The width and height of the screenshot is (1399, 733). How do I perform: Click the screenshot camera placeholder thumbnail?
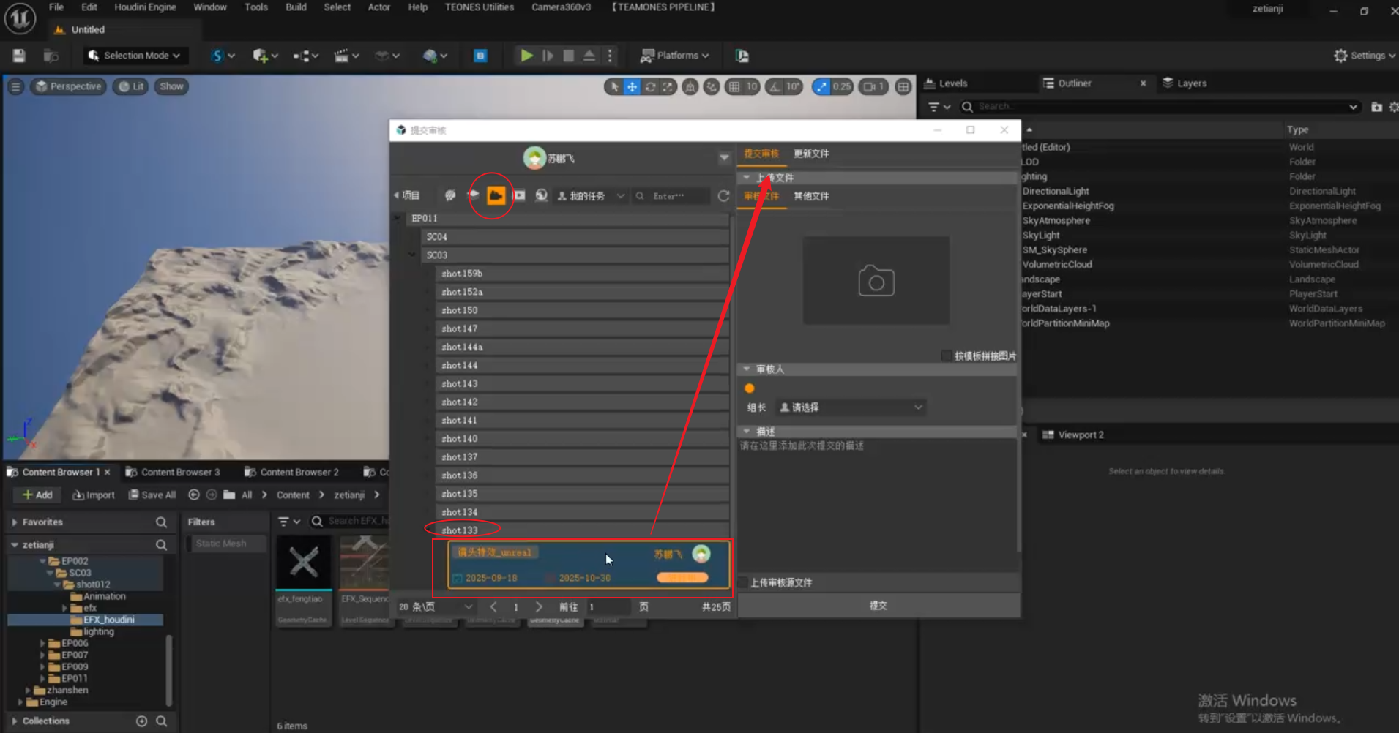(x=876, y=281)
